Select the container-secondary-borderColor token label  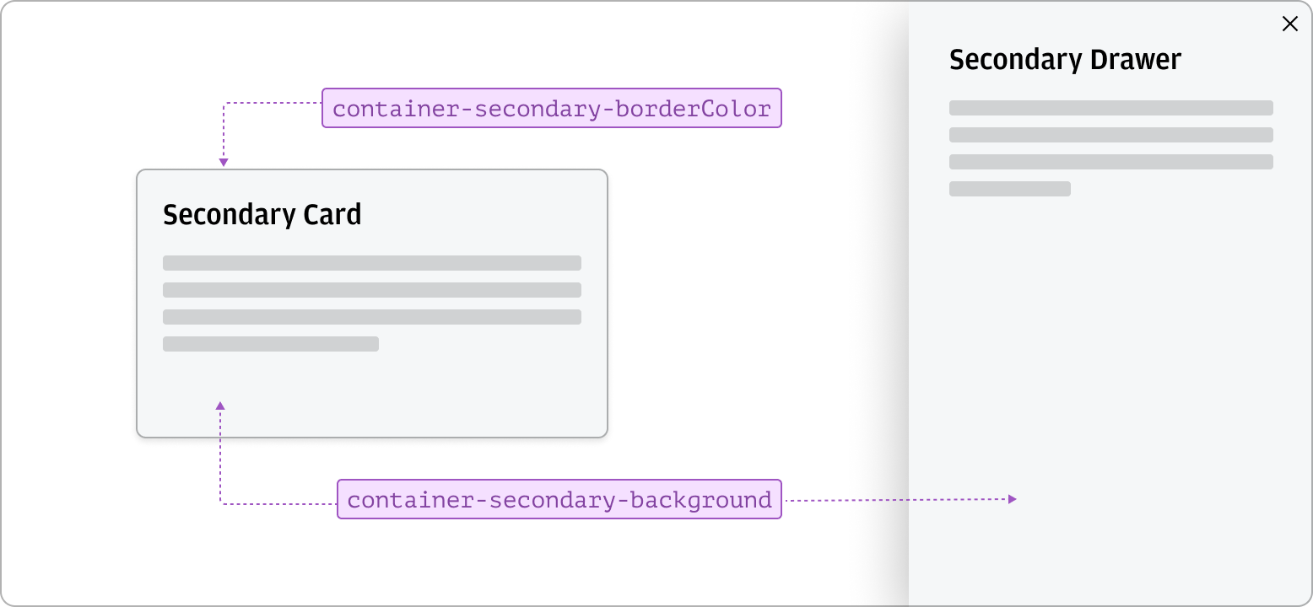click(x=552, y=108)
